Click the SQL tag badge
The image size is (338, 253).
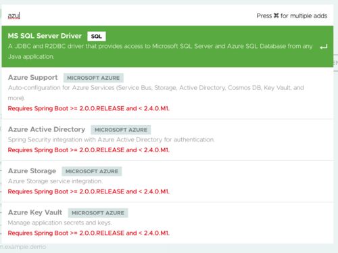click(x=97, y=37)
